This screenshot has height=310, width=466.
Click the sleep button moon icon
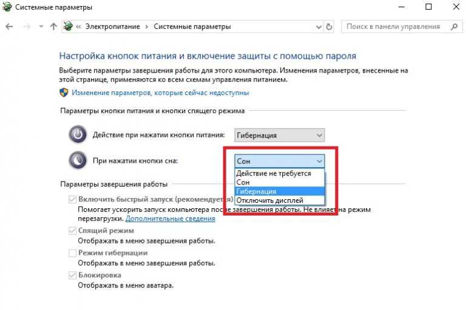coord(78,160)
